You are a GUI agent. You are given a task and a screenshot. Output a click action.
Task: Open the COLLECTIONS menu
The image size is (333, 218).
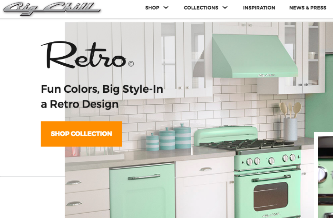point(201,8)
